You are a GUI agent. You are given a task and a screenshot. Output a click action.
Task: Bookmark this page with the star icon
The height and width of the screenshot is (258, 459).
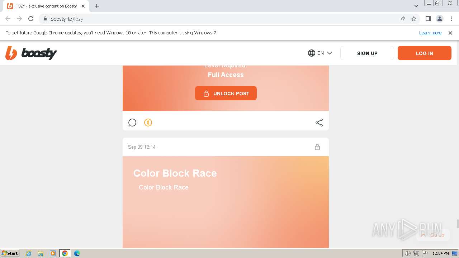[x=414, y=19]
